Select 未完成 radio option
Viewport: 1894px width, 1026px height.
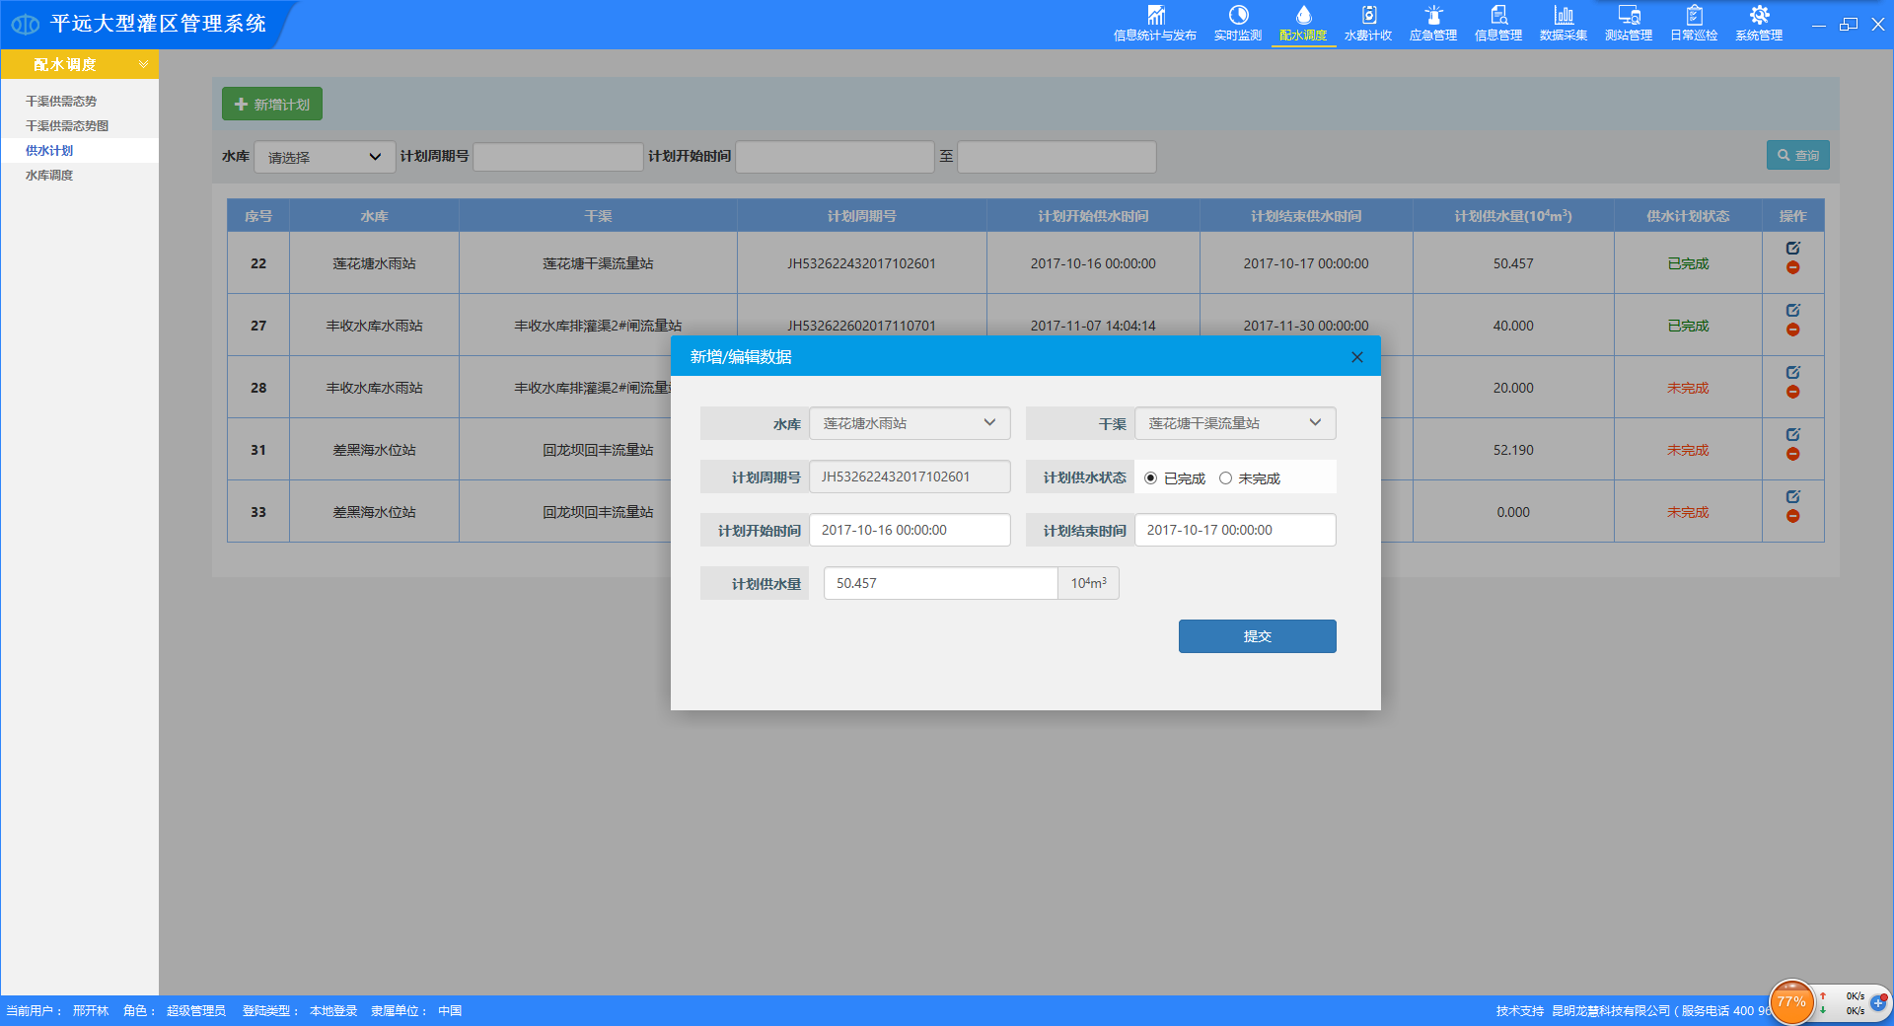[1225, 478]
